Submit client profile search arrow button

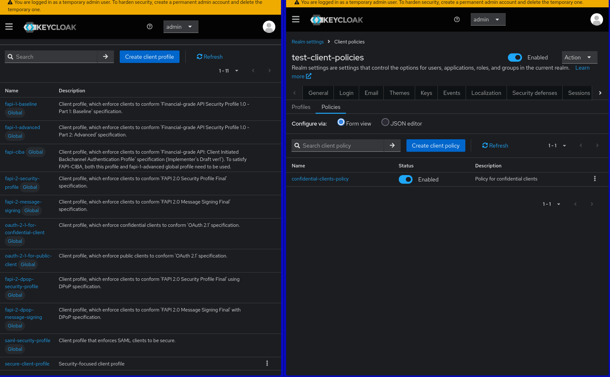[106, 57]
